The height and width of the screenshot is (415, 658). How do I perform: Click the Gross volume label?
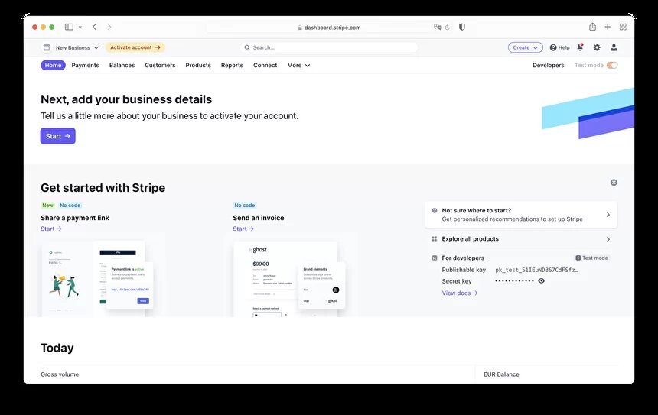click(60, 374)
